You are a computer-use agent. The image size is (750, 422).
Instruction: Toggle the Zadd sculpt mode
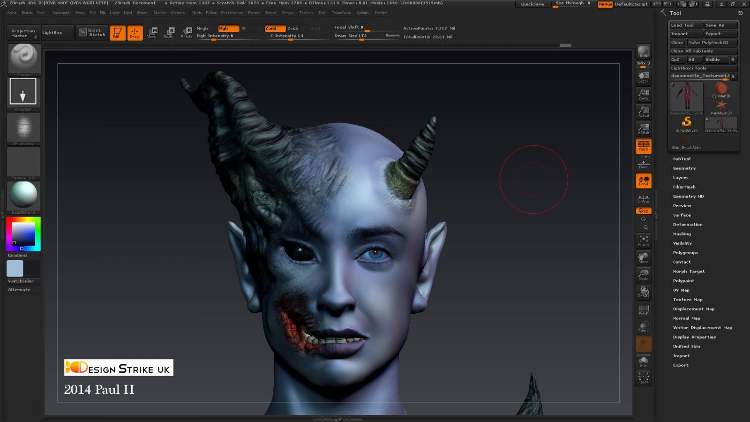click(x=275, y=28)
